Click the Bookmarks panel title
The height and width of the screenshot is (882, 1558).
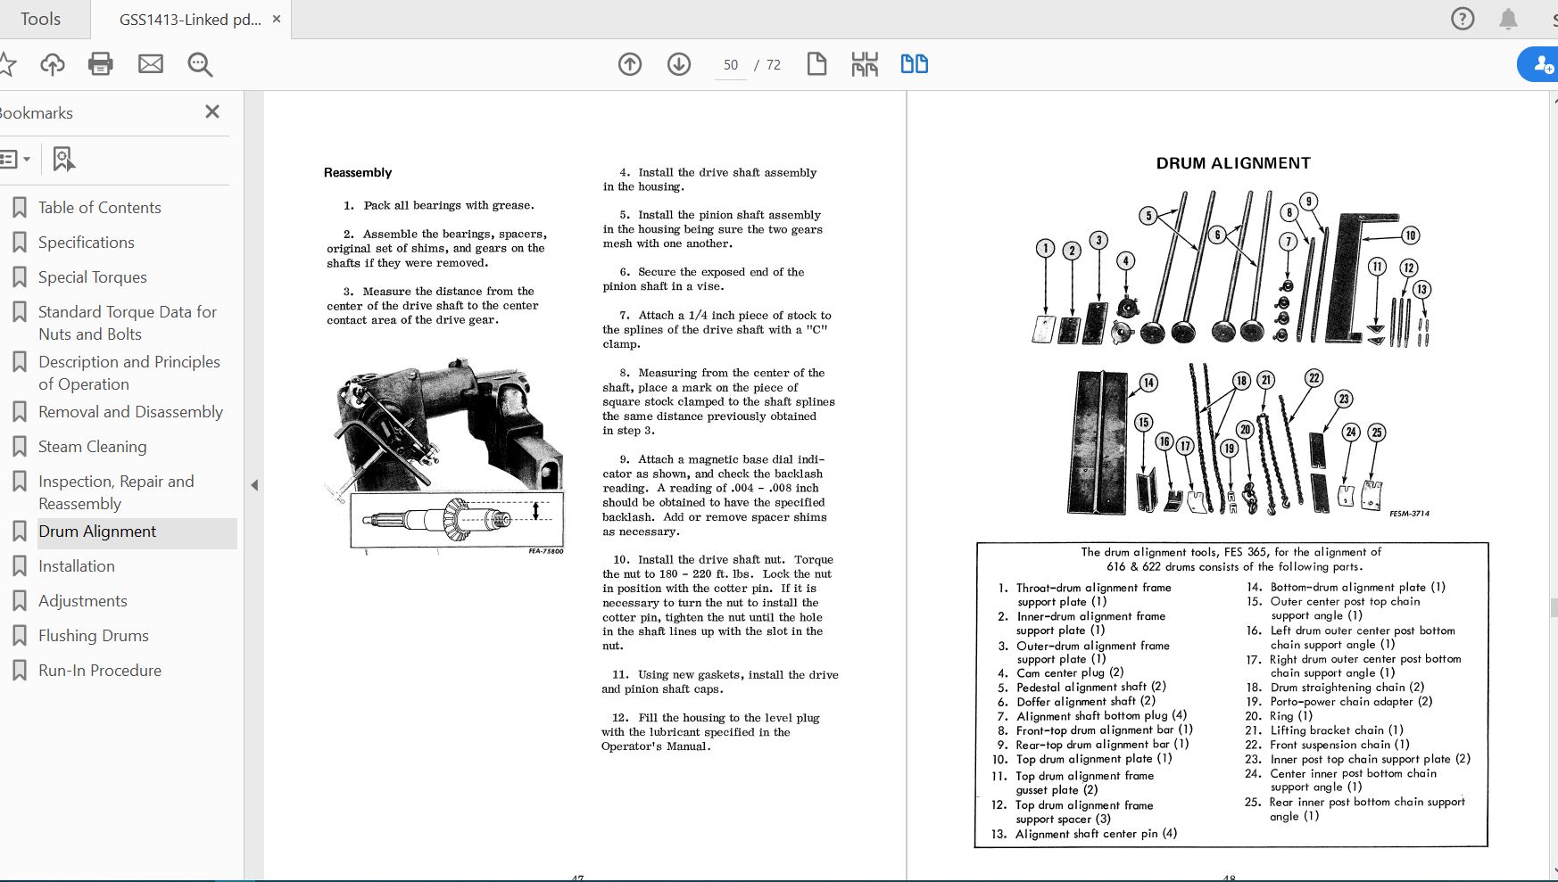(37, 113)
